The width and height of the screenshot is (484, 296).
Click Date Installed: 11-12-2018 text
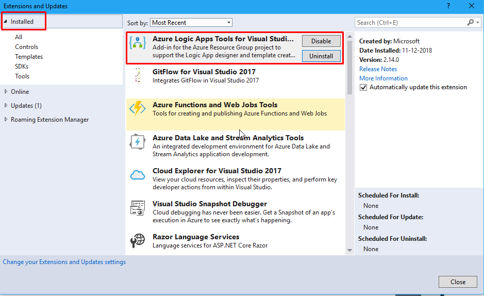pyautogui.click(x=395, y=51)
